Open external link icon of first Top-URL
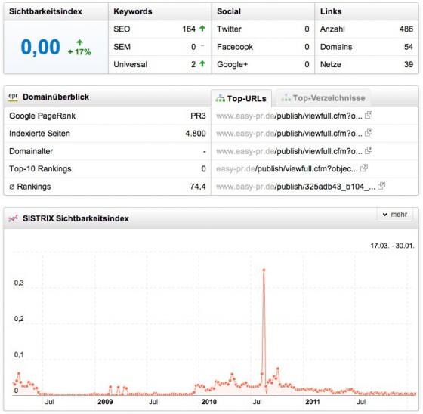The image size is (423, 414). 369,116
